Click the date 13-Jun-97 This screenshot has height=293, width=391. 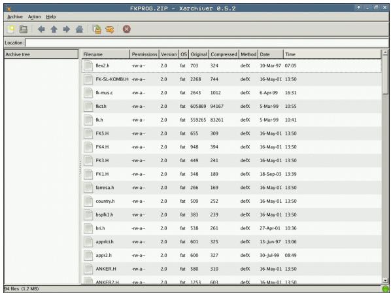point(270,242)
